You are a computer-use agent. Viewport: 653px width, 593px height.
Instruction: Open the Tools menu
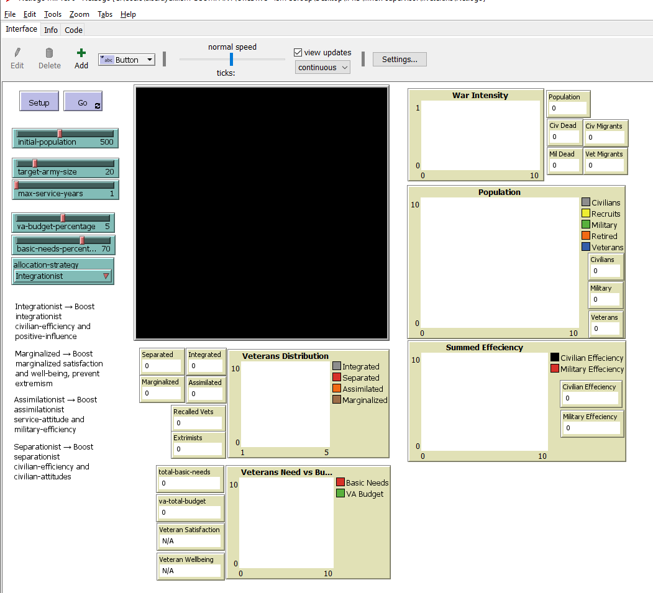coord(53,14)
